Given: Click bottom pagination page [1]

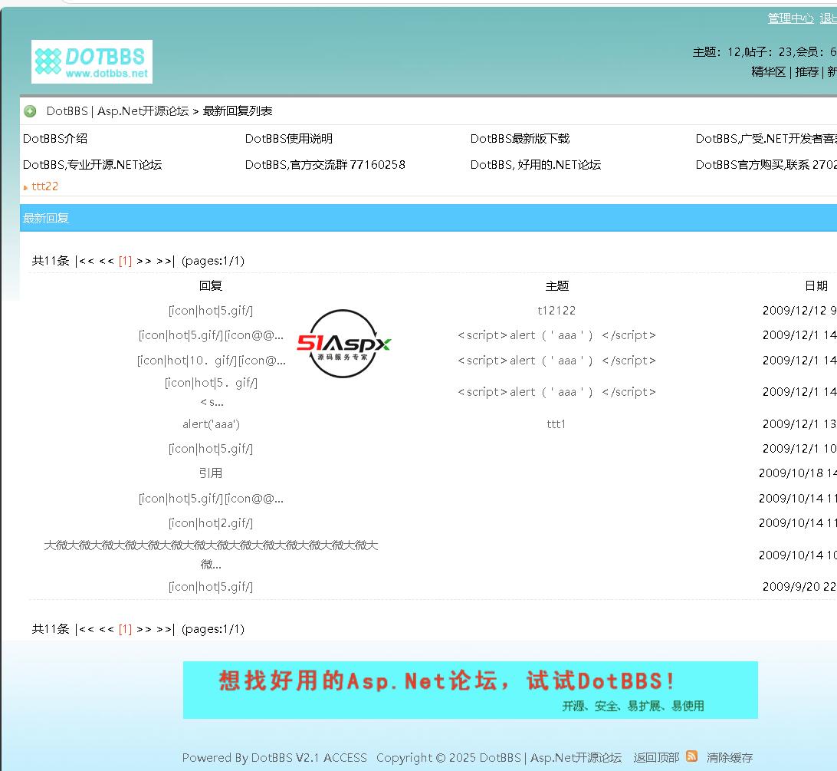Looking at the screenshot, I should coord(125,629).
